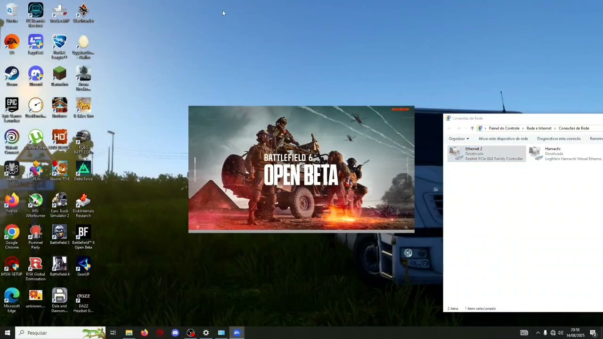Open Microsoft Edge desktop shortcut
This screenshot has height=339, width=603.
[x=12, y=300]
